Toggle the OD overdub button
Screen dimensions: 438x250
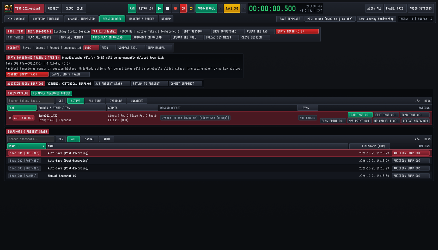point(183,8)
